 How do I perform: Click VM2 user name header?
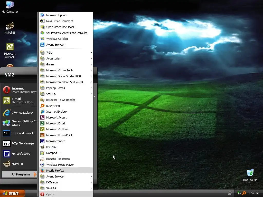pyautogui.click(x=10, y=75)
